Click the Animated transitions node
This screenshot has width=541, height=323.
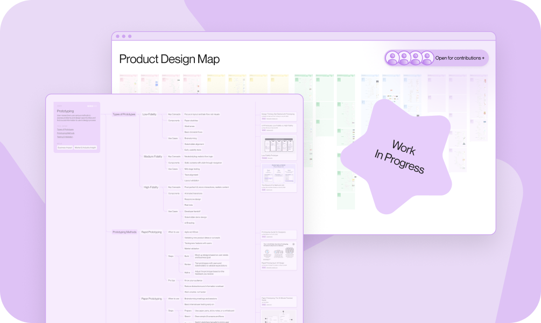pos(193,194)
